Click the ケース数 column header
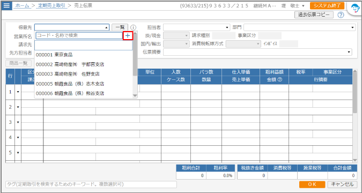The height and width of the screenshot is (193, 362). [176, 80]
